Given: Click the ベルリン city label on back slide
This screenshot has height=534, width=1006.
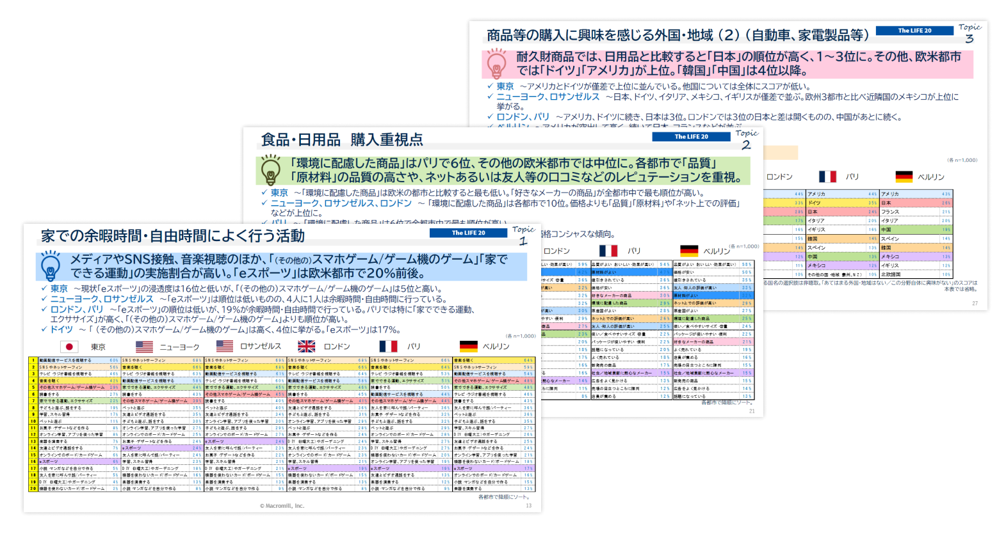Looking at the screenshot, I should 931,177.
